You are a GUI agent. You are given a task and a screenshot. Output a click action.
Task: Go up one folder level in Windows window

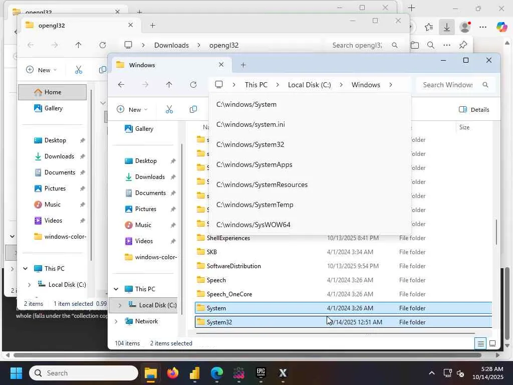pos(169,85)
